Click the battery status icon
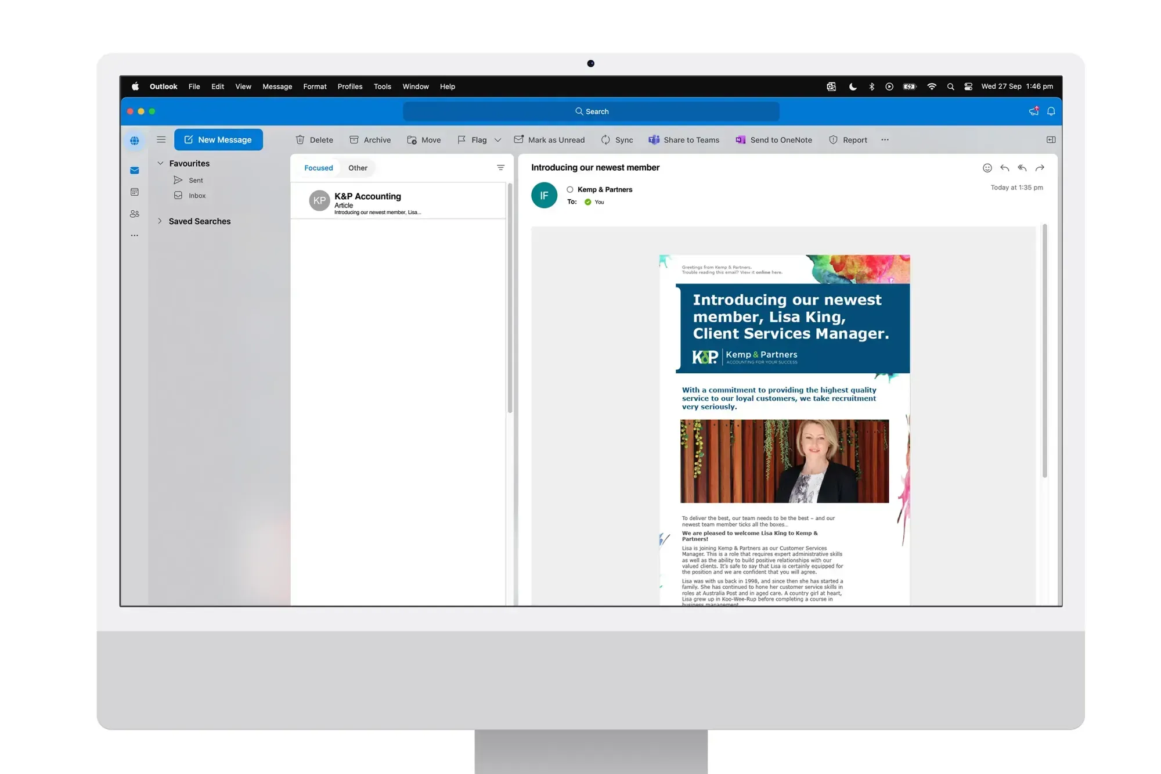This screenshot has height=774, width=1161. 910,87
